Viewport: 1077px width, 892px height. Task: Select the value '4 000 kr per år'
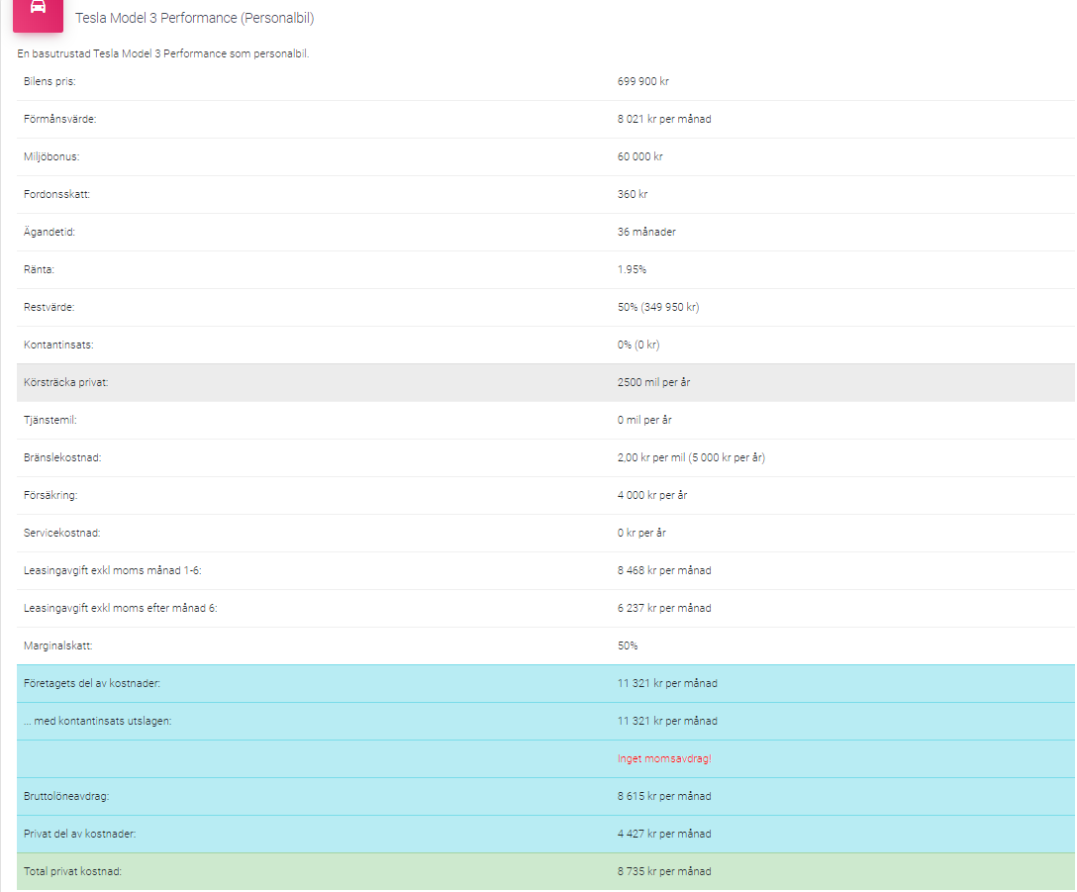pyautogui.click(x=652, y=495)
